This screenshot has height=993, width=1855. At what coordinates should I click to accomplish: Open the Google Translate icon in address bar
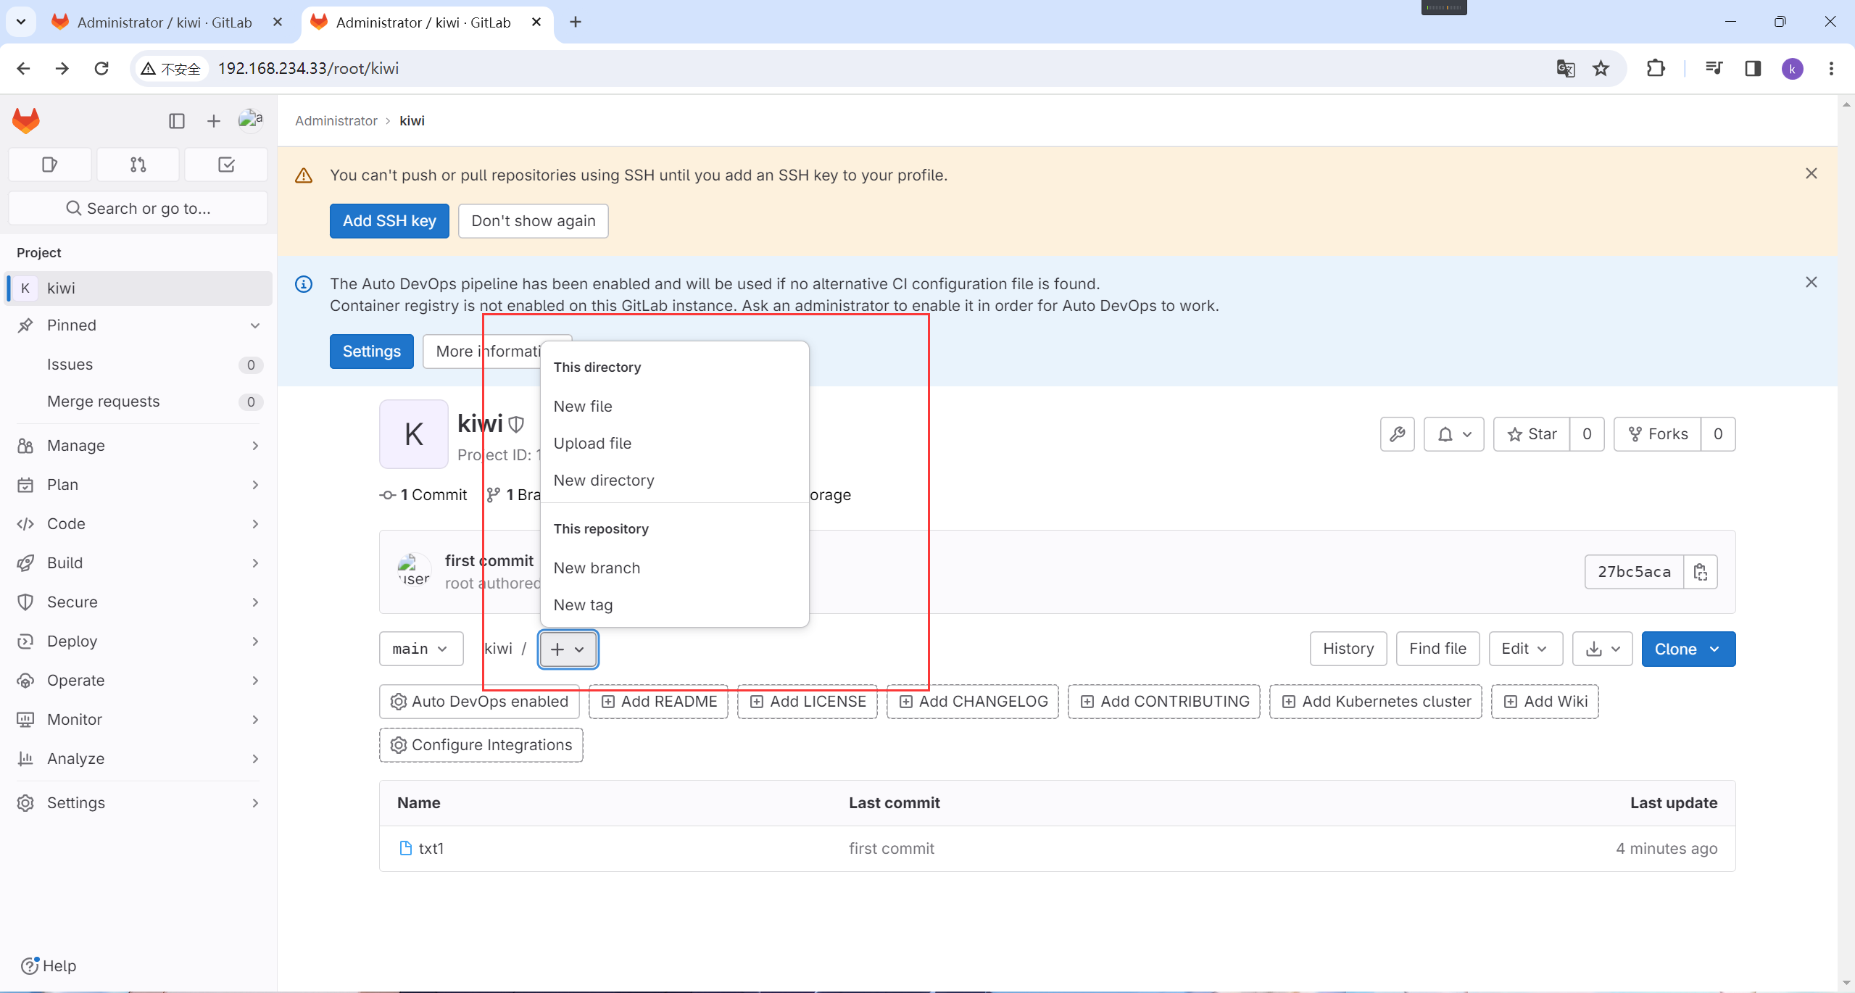1566,68
